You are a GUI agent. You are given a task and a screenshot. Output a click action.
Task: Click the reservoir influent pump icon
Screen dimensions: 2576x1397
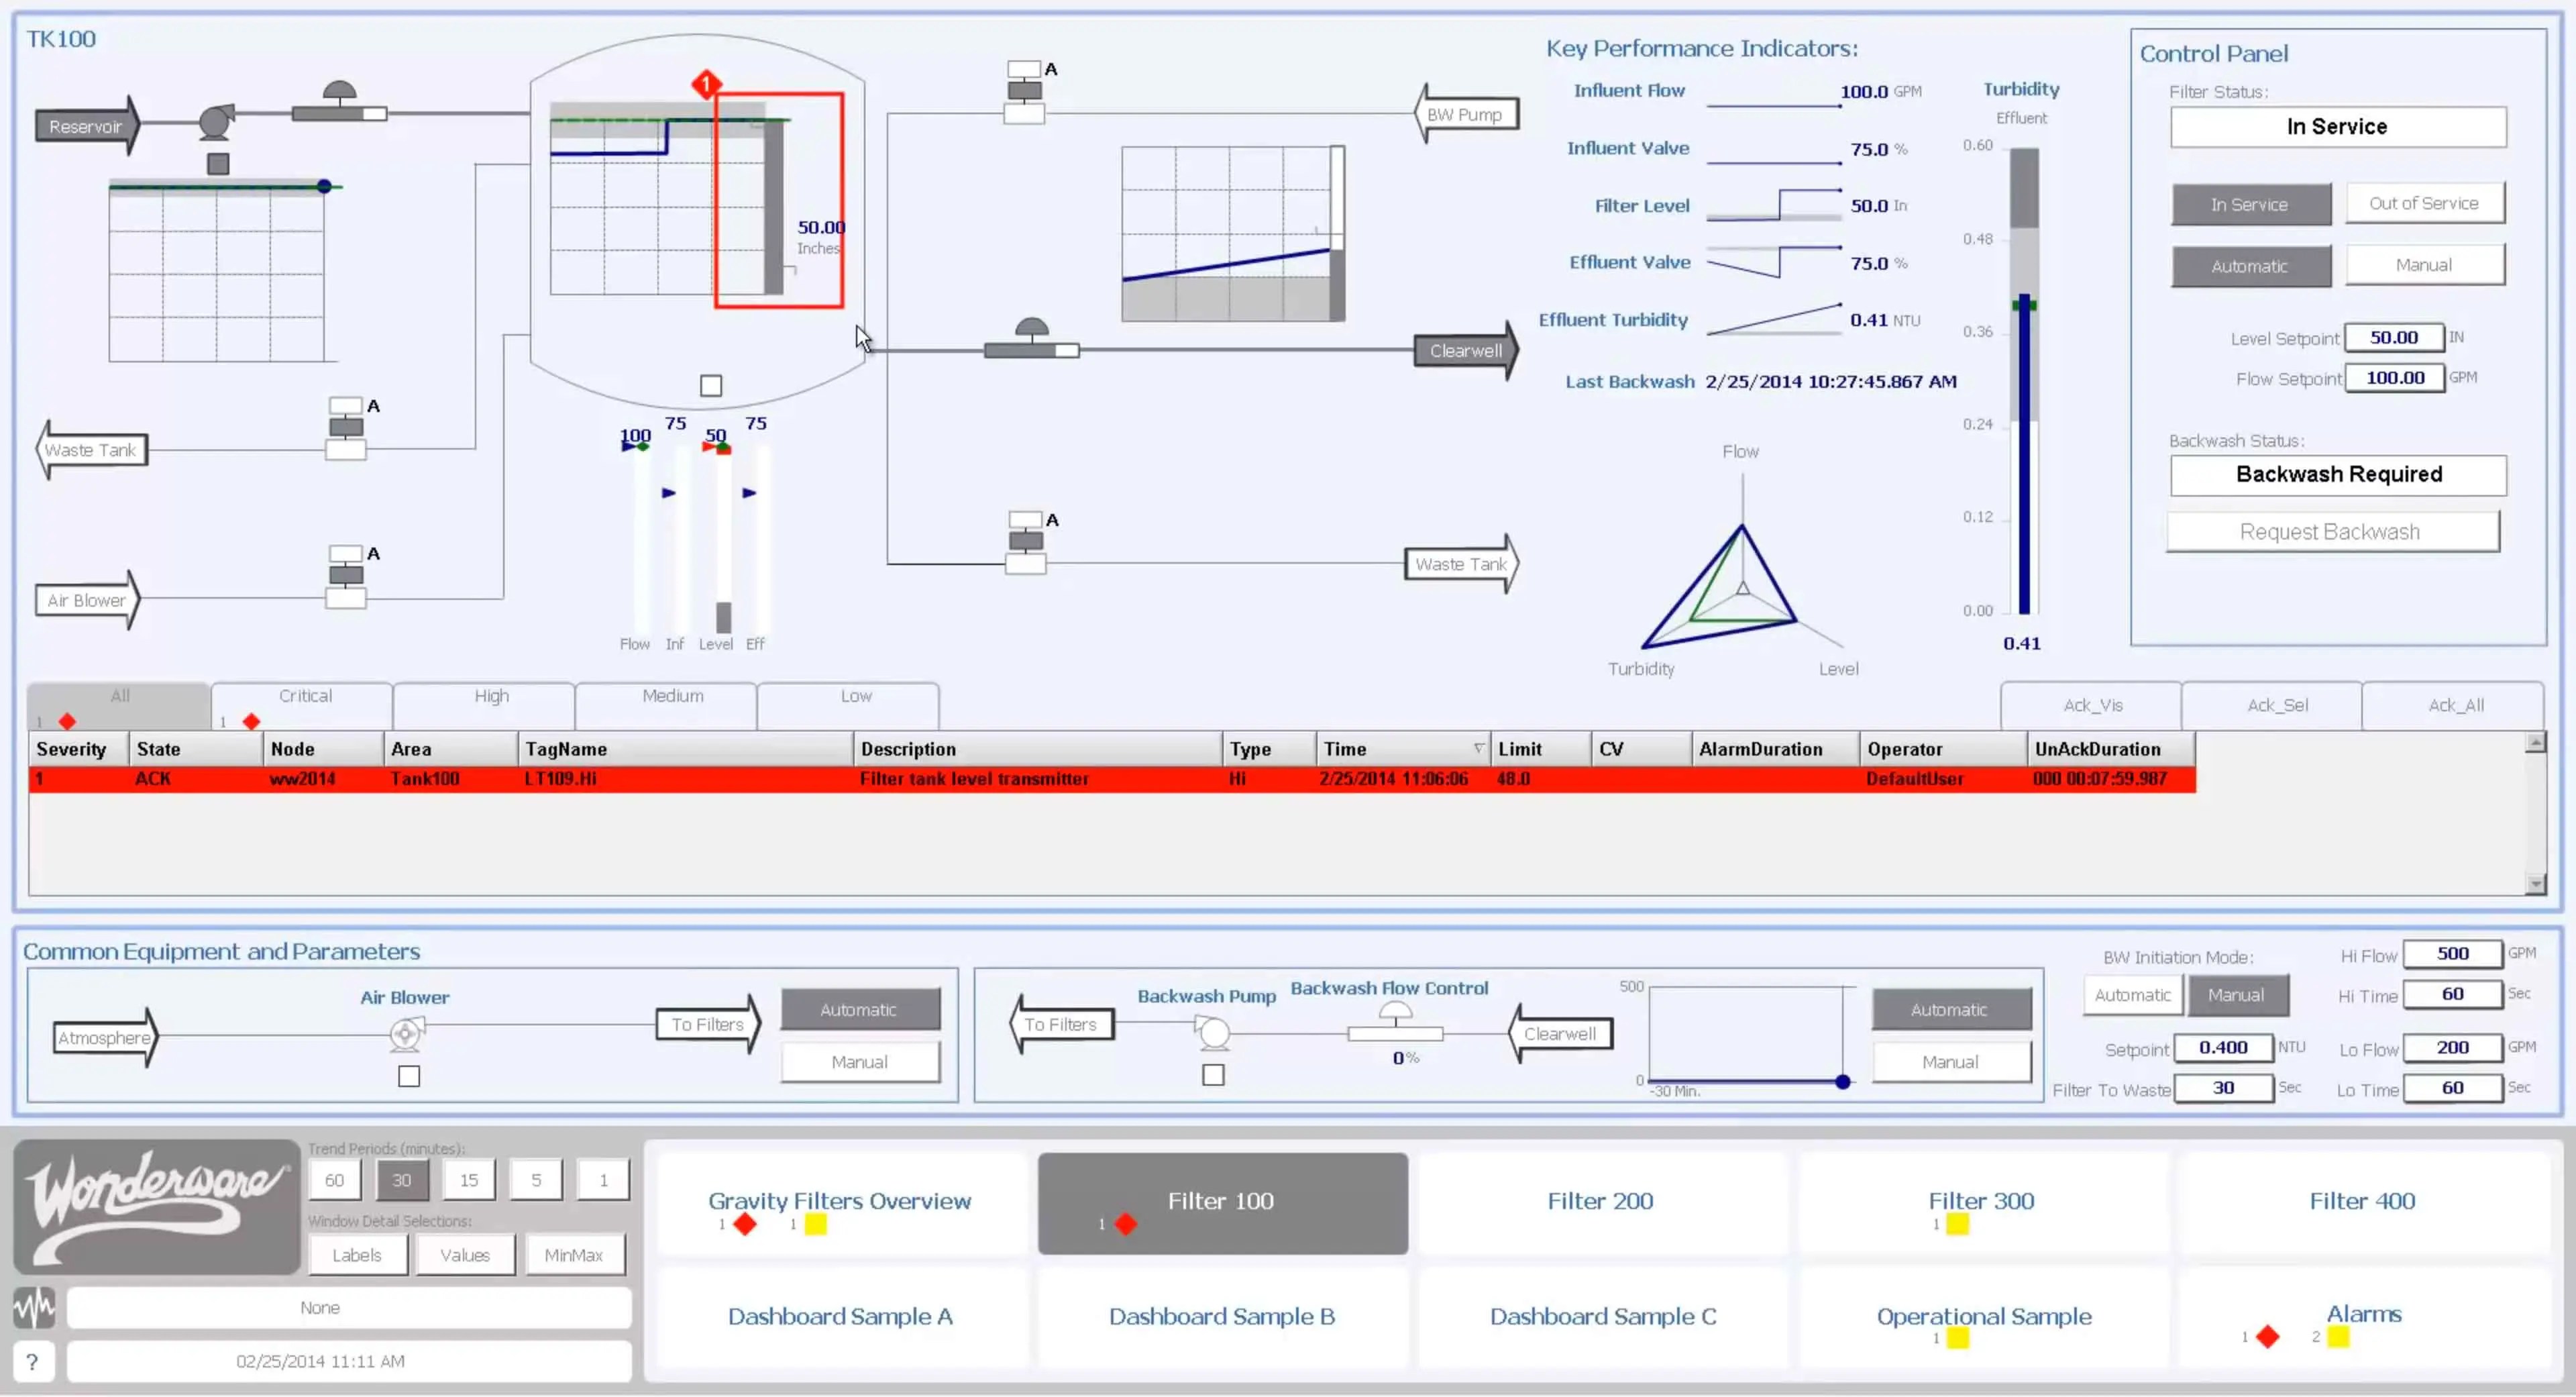(x=216, y=122)
